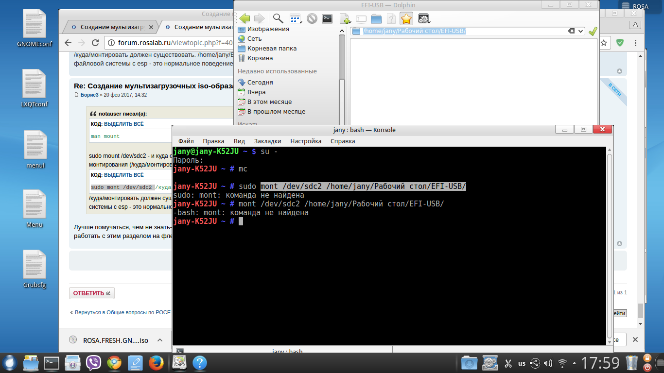Open the location bar history dropdown
664x373 pixels.
[580, 31]
